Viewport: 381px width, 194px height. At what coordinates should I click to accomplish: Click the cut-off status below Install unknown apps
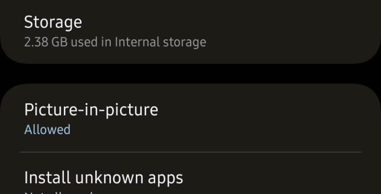[58, 193]
